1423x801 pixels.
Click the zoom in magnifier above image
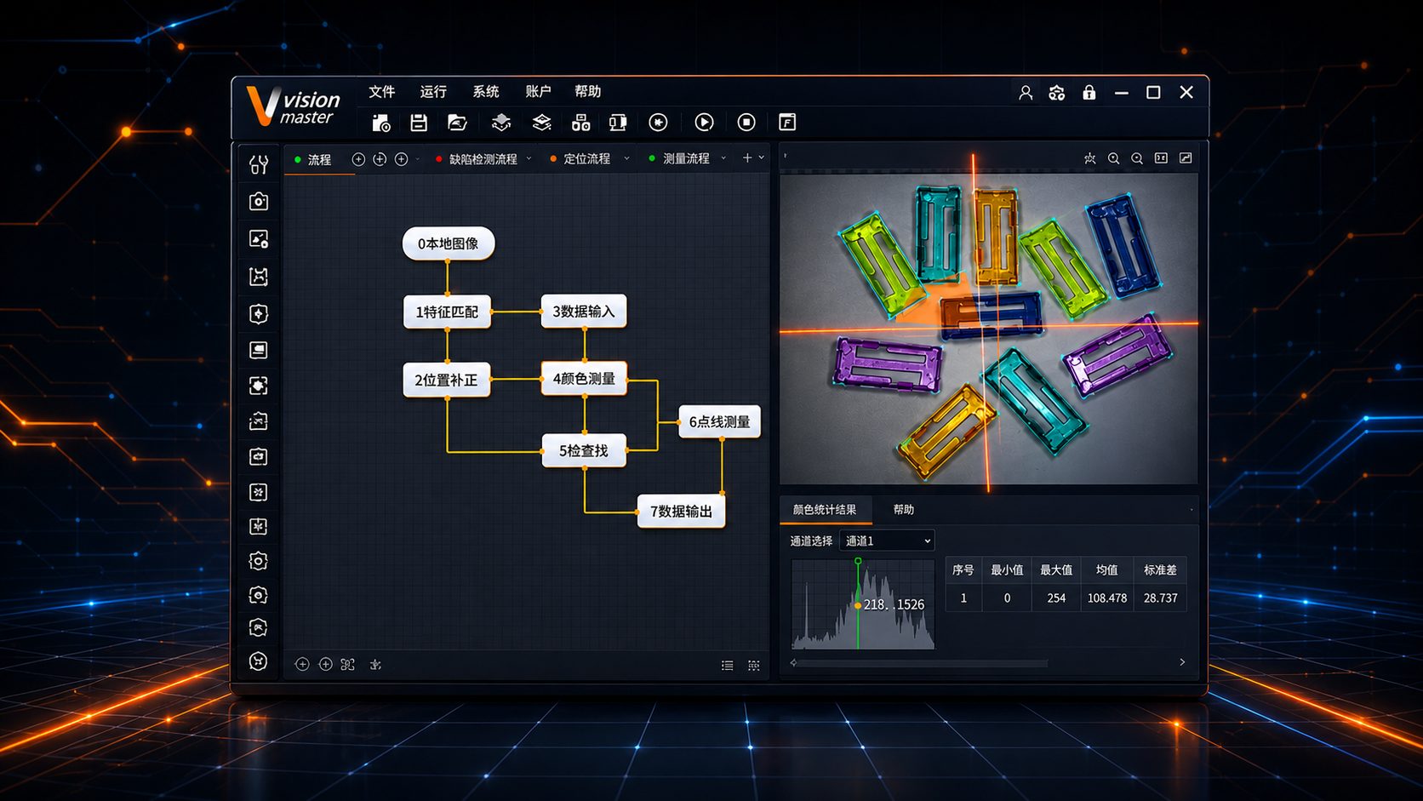pyautogui.click(x=1113, y=158)
